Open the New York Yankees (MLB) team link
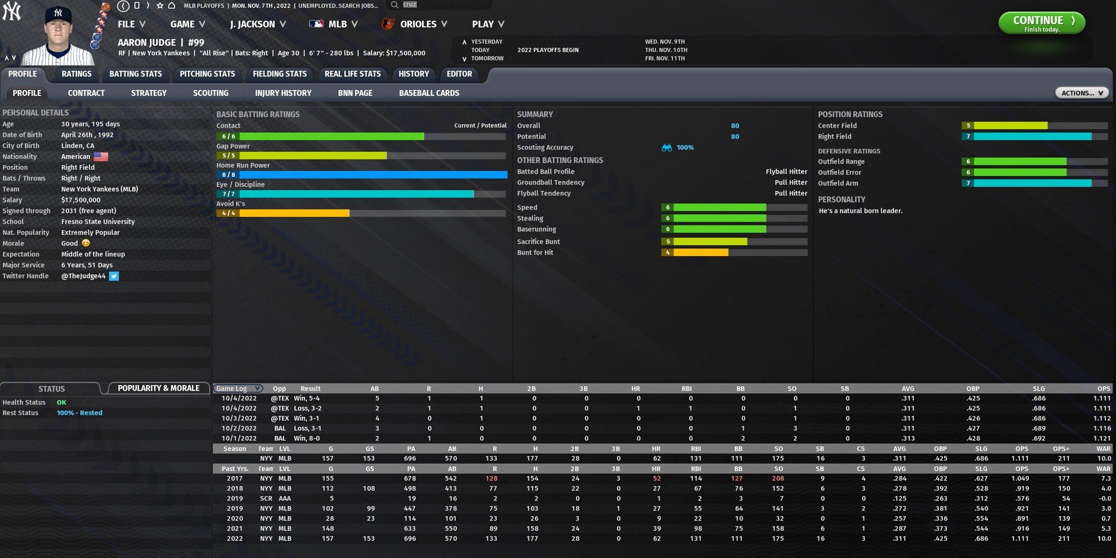 point(100,189)
